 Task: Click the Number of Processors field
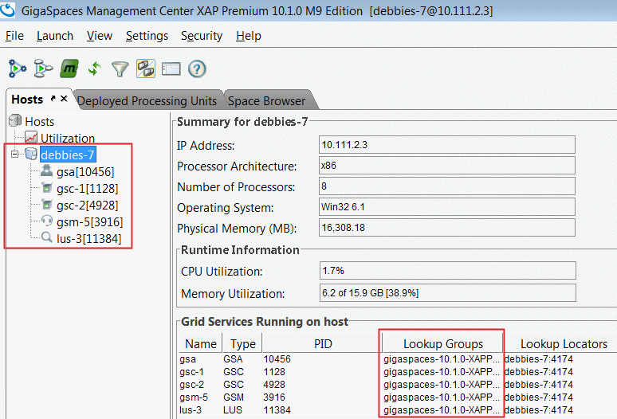447,186
